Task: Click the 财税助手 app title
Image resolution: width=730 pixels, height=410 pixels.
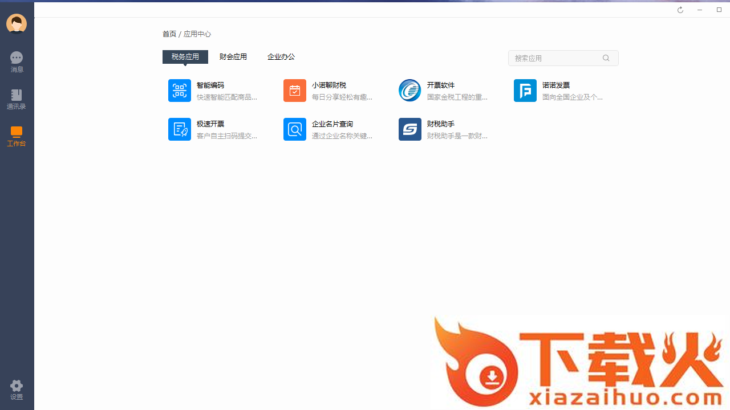Action: 441,124
